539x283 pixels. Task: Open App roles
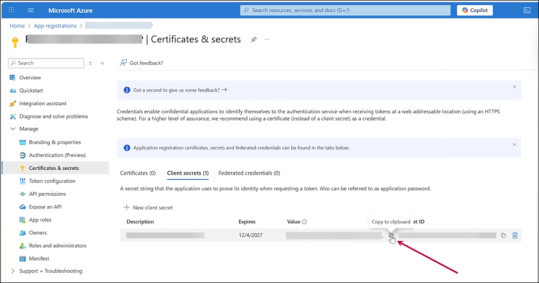pos(40,220)
